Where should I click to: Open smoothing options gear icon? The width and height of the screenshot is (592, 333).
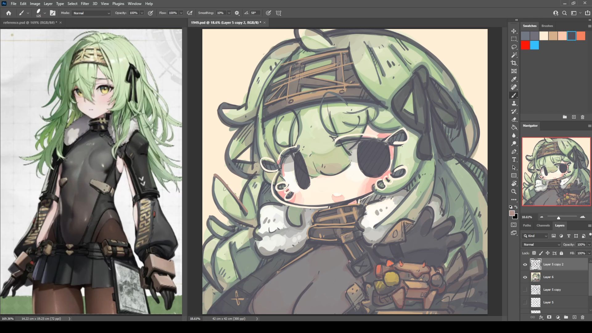point(237,13)
